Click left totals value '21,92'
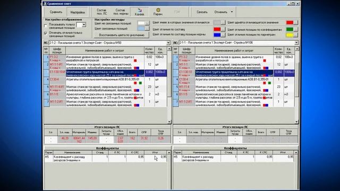This screenshot has height=191, width=340. 144,138
